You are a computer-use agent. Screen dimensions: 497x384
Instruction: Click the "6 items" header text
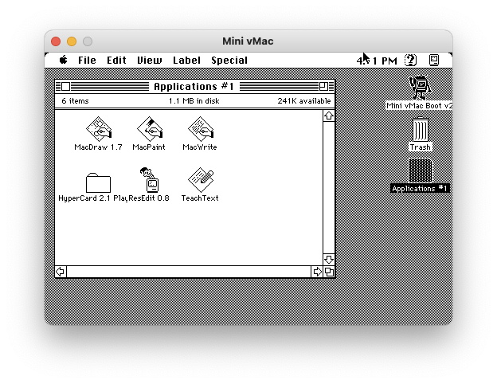coord(75,101)
